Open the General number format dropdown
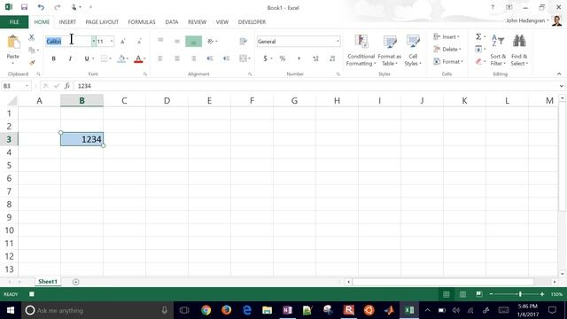The width and height of the screenshot is (567, 319). point(338,42)
